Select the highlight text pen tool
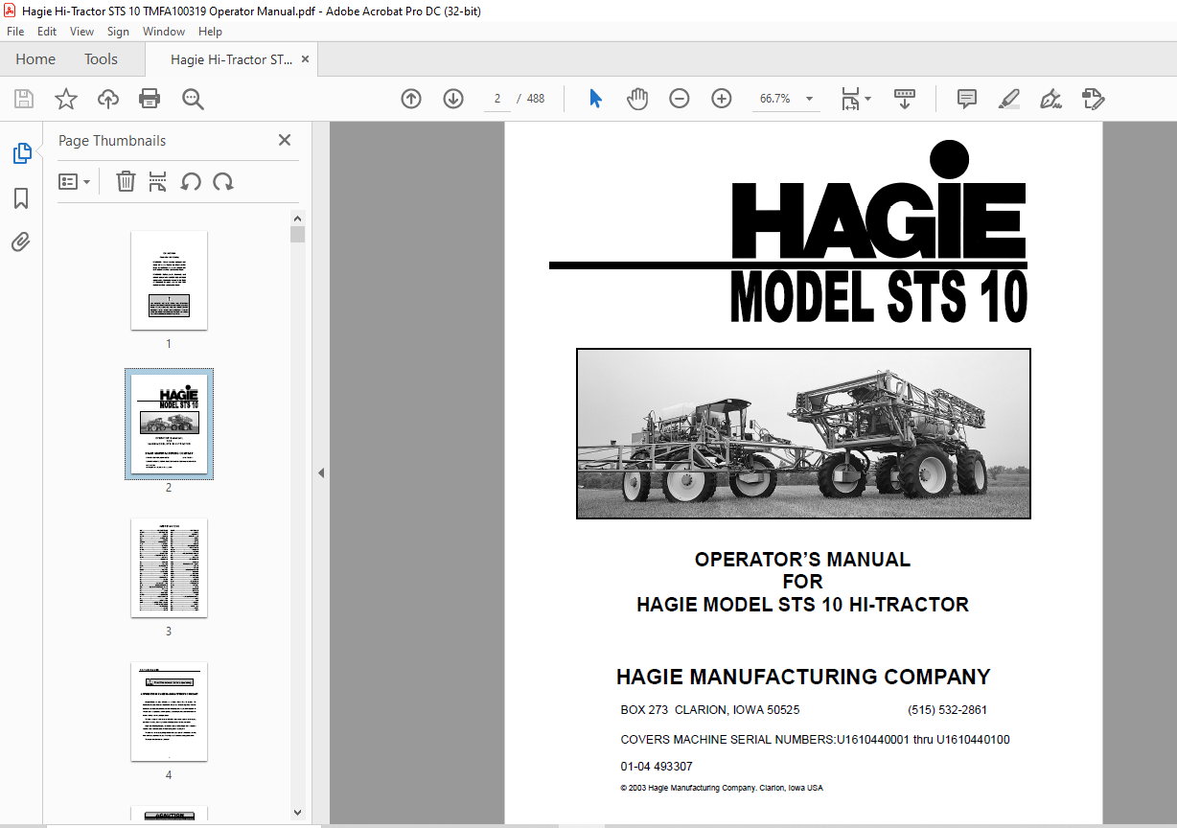Screen dimensions: 1177x828 click(1008, 99)
